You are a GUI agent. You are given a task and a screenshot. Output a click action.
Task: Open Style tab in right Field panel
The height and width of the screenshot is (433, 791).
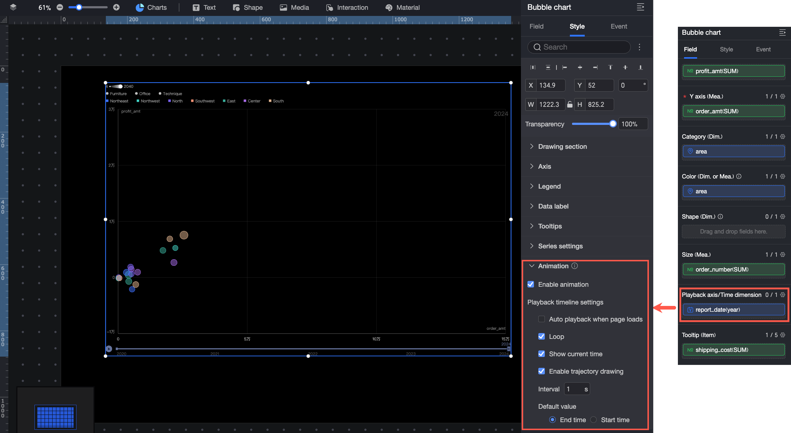click(x=726, y=50)
